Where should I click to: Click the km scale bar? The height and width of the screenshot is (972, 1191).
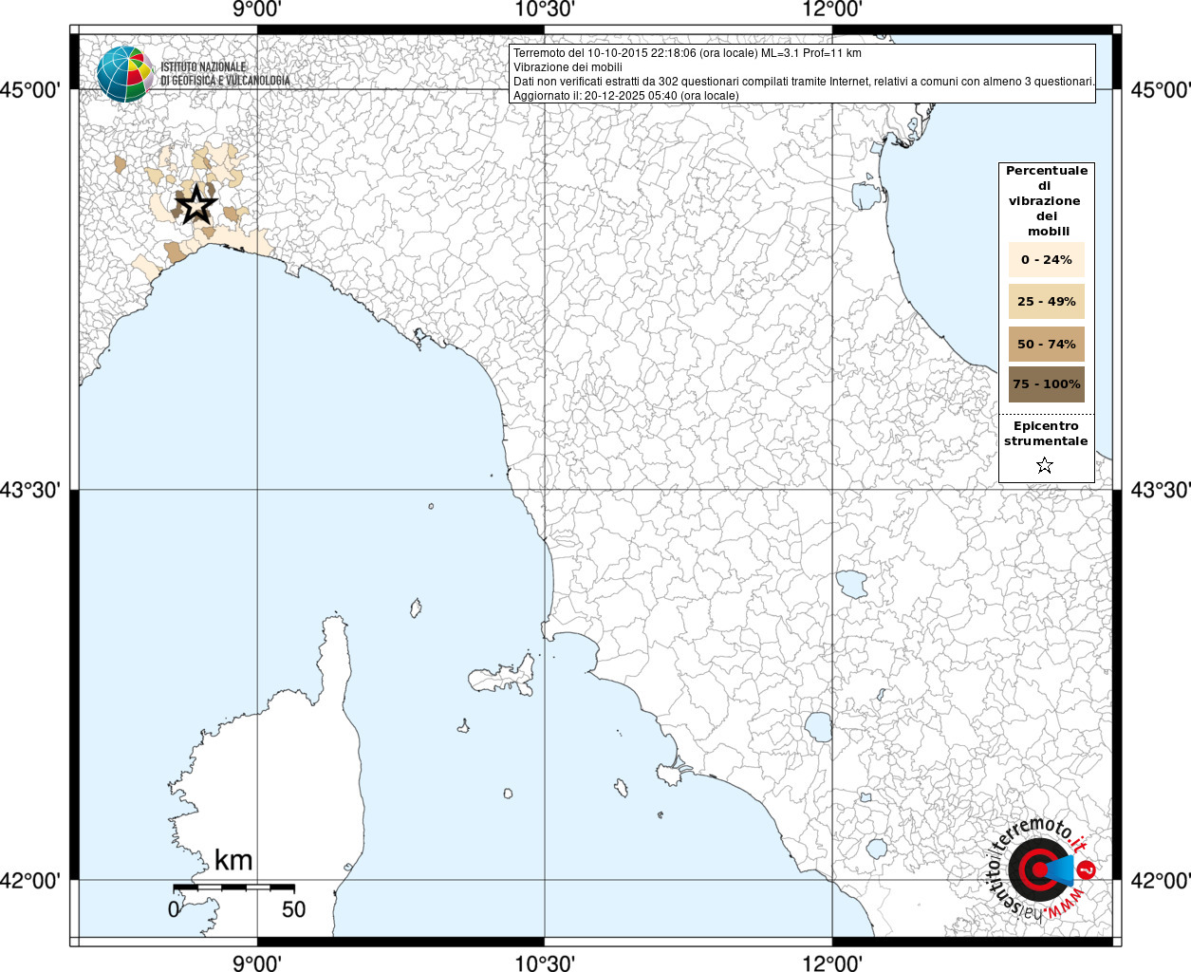(x=233, y=887)
